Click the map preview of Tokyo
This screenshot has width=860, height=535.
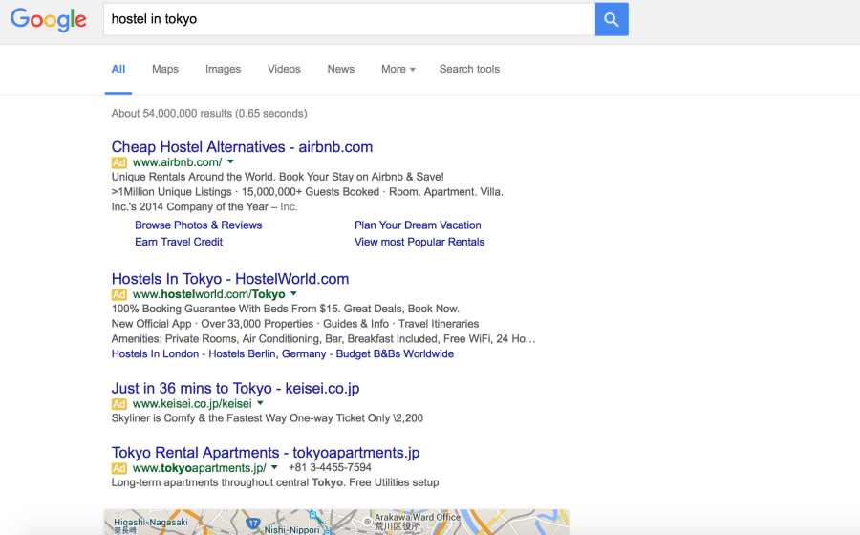336,523
